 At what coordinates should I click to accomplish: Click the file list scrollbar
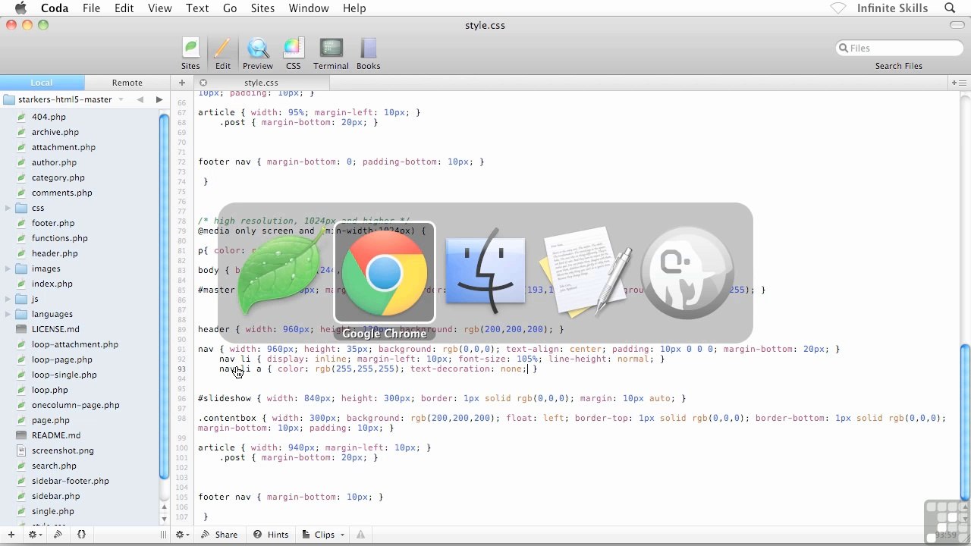coord(164,296)
